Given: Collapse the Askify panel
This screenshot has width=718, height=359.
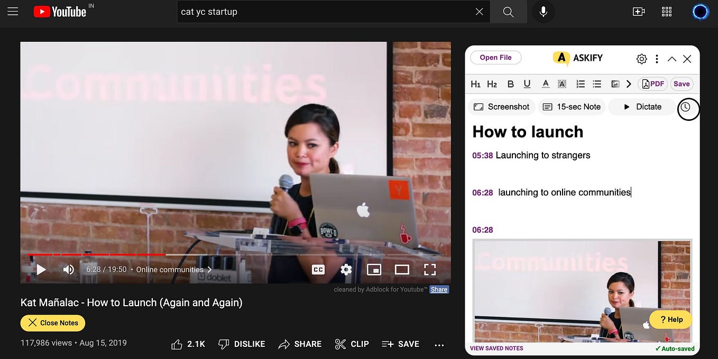Looking at the screenshot, I should tap(671, 59).
